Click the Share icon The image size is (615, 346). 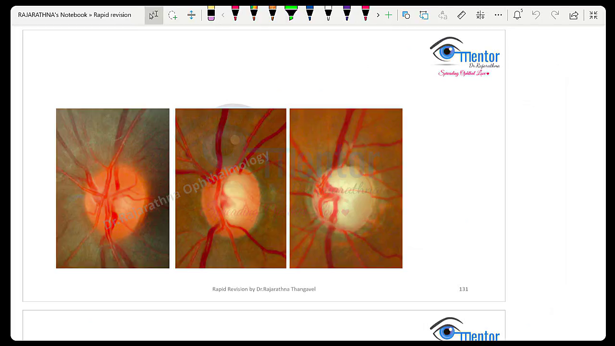(574, 15)
